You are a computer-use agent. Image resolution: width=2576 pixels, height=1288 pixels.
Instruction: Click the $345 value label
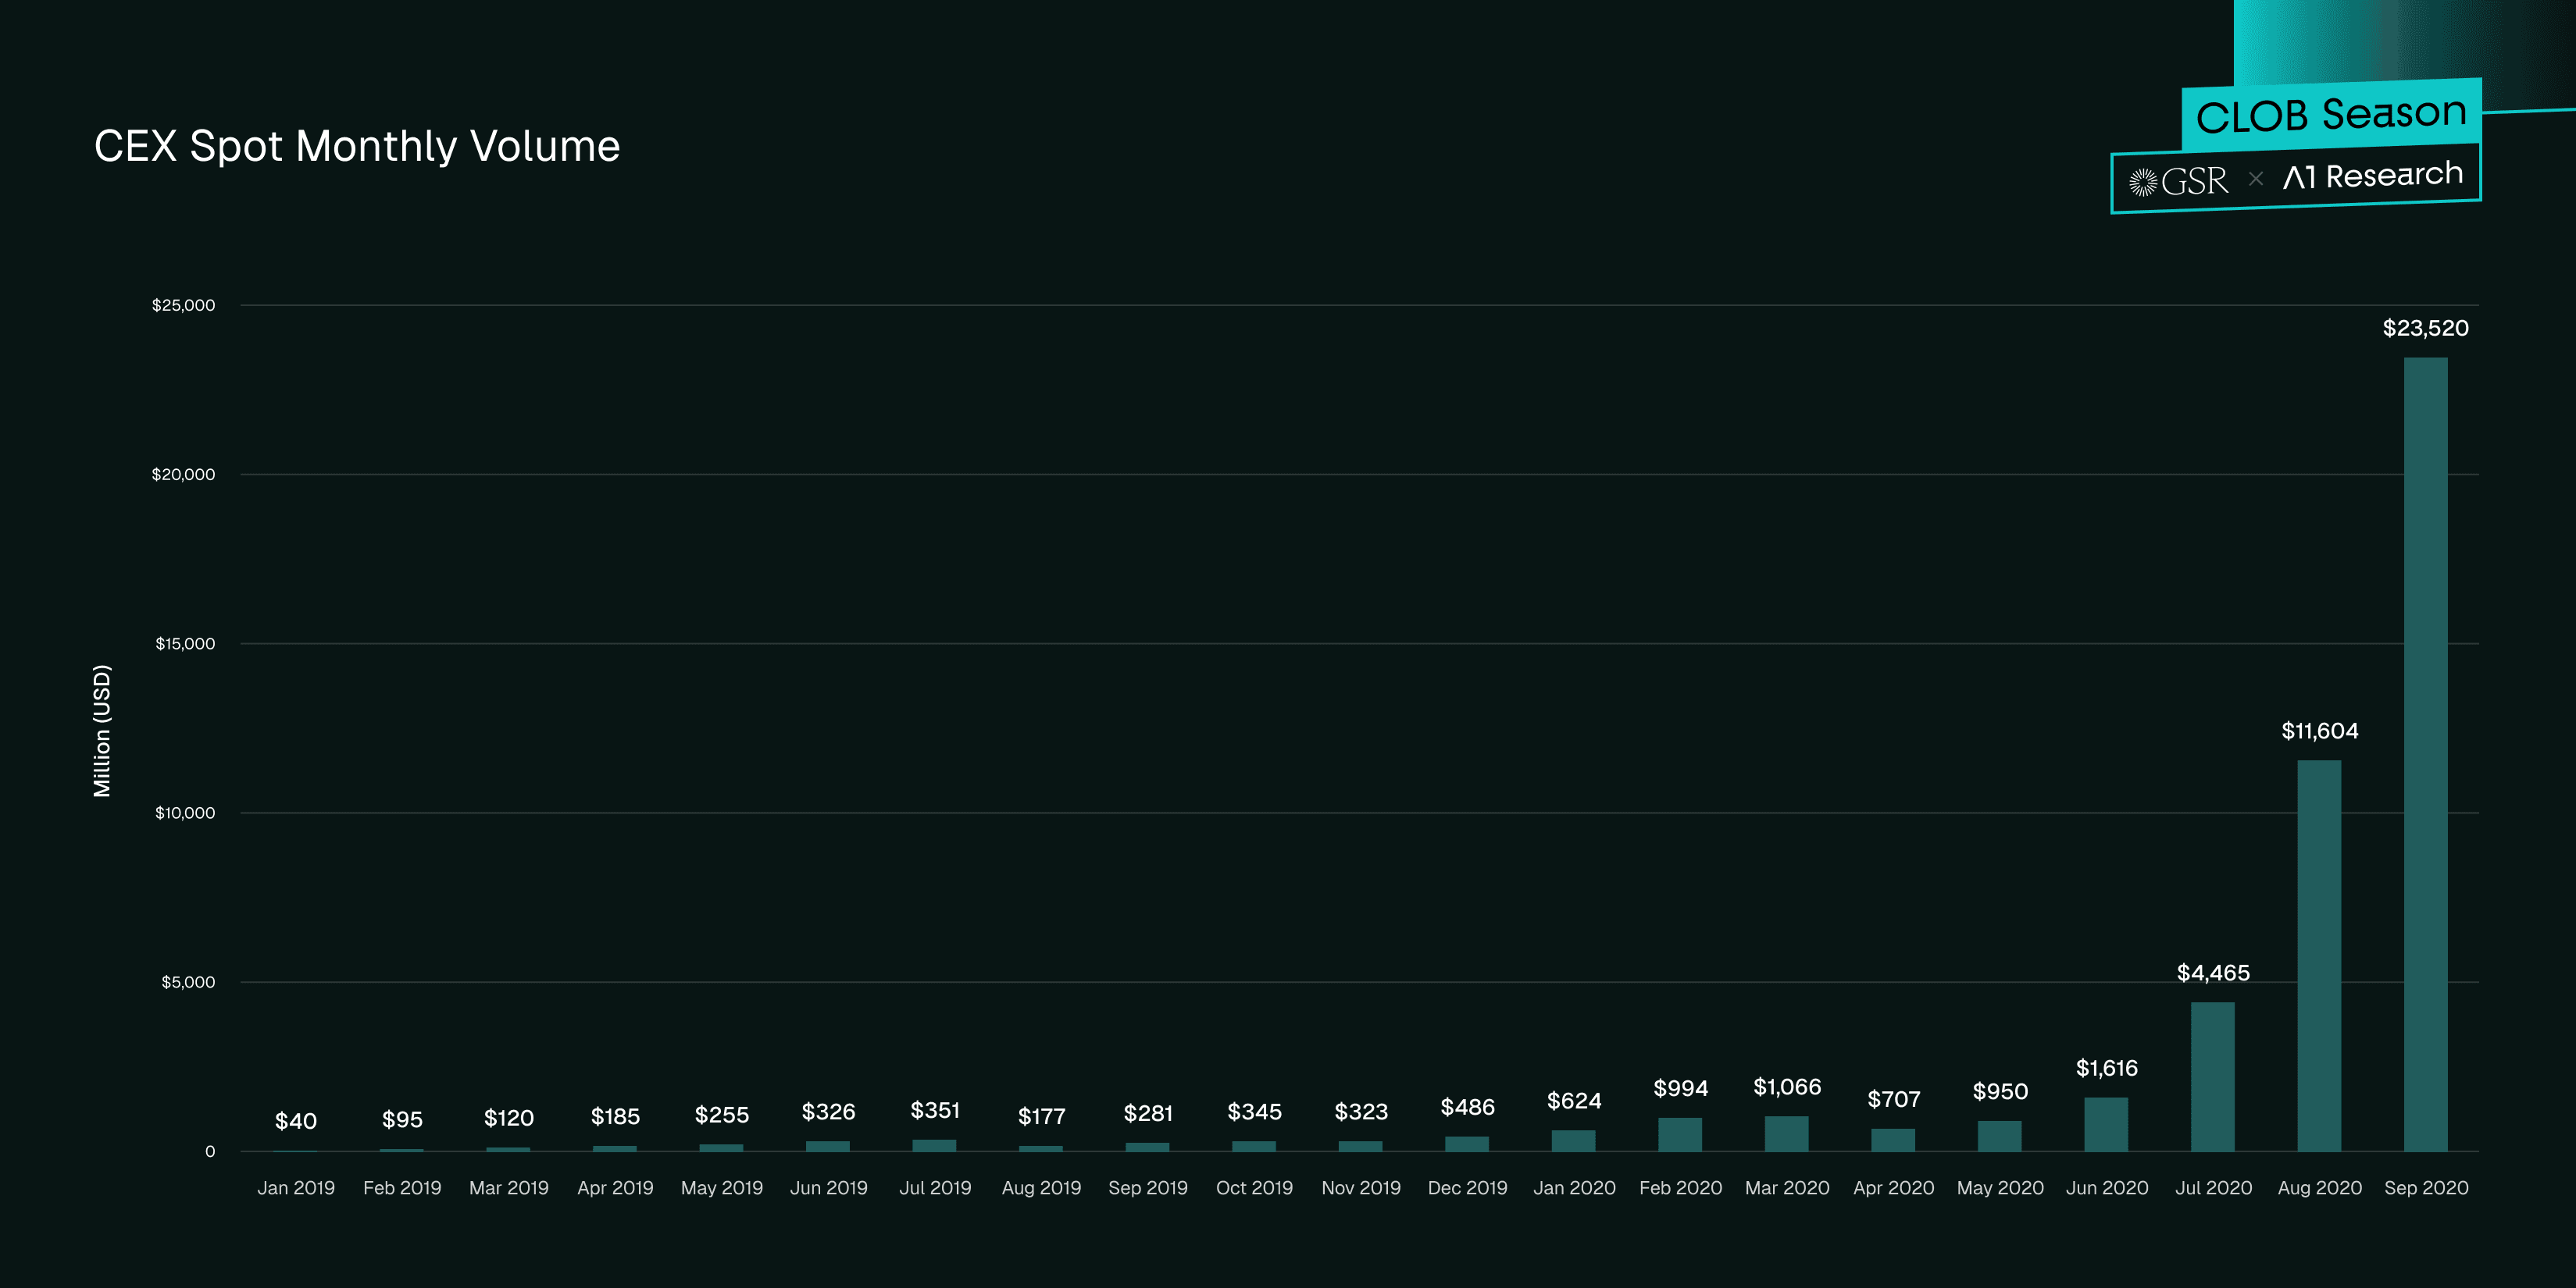pyautogui.click(x=1254, y=1112)
